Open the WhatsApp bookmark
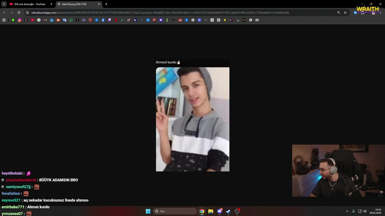 coord(71,20)
